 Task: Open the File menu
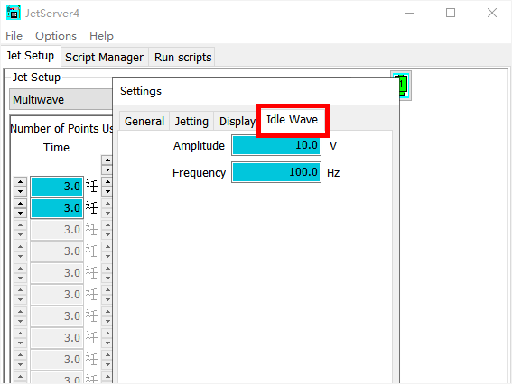[x=14, y=35]
